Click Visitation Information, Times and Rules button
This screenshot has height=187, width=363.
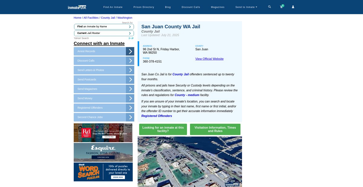click(x=215, y=129)
